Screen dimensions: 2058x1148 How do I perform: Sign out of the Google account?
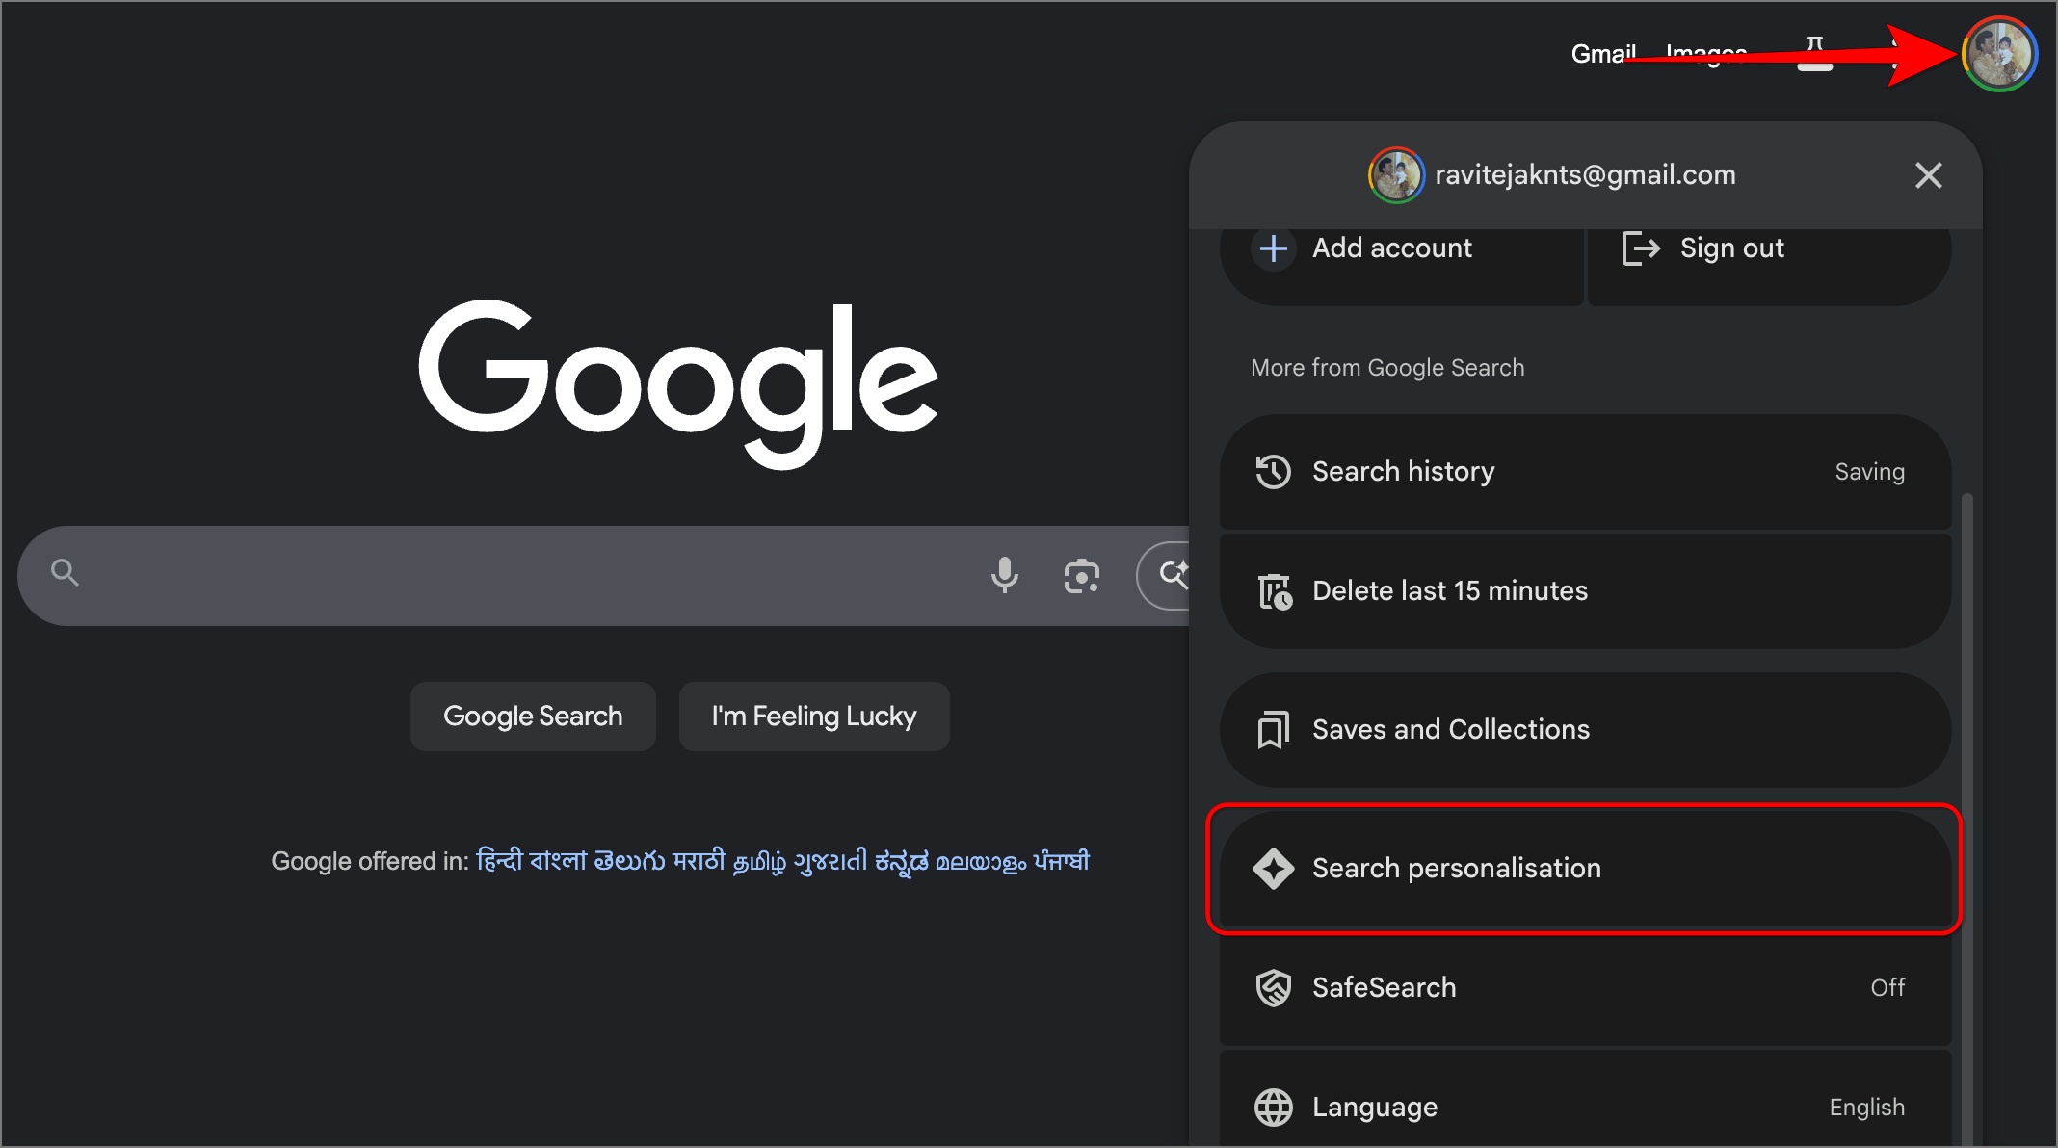(1731, 248)
